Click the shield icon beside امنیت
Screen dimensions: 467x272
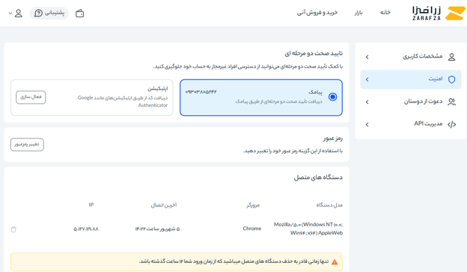451,79
